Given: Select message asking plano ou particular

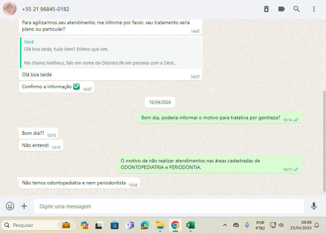Looking at the screenshot, I should click(111, 27).
